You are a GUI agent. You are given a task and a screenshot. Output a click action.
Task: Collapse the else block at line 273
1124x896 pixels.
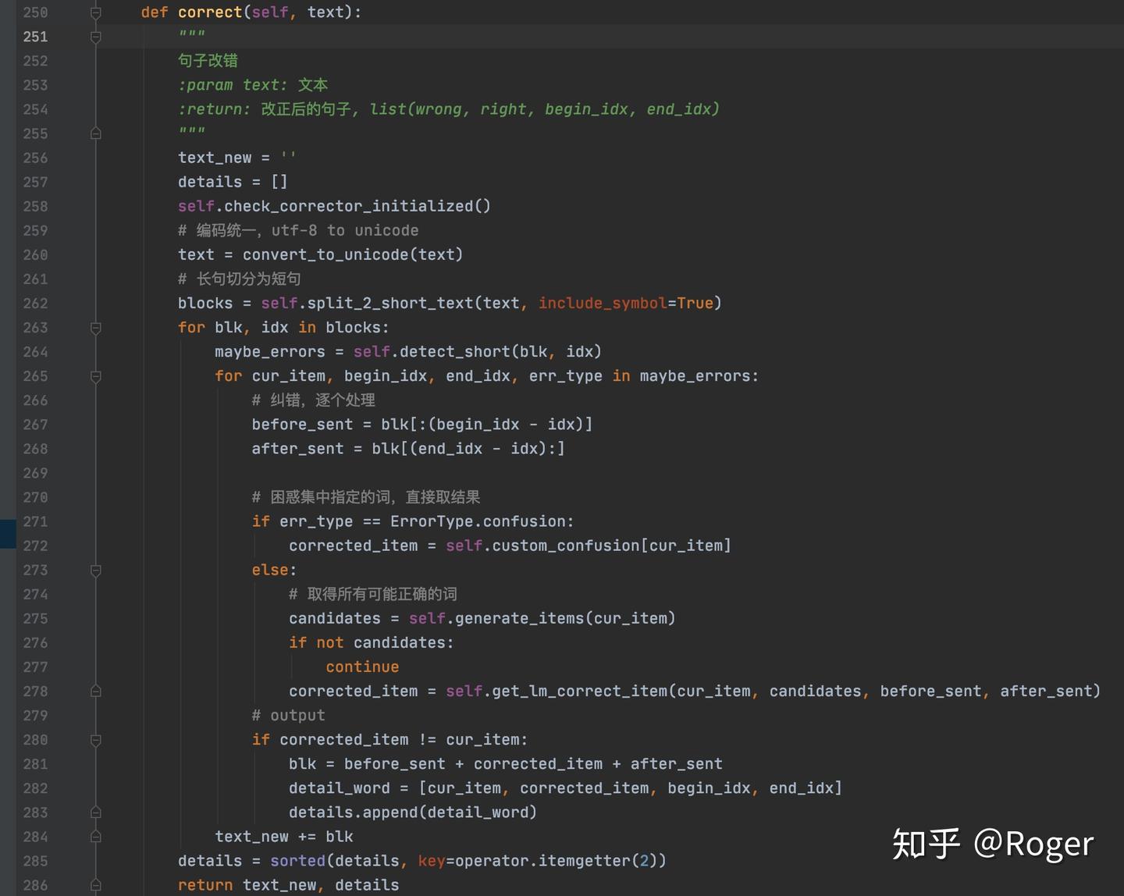tap(95, 571)
